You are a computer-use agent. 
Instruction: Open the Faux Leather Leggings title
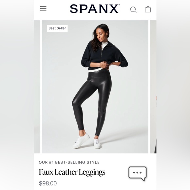72,172
